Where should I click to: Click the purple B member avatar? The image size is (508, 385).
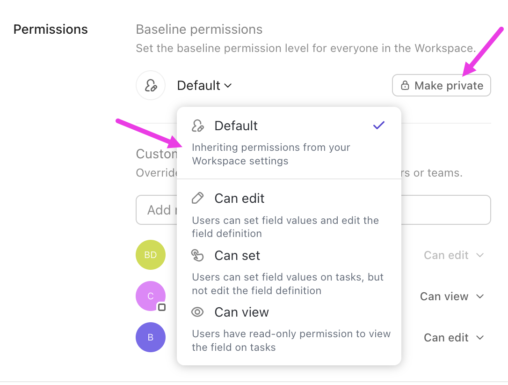click(151, 337)
